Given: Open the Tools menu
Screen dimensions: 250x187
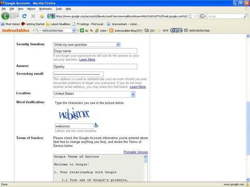Looking at the screenshot, I should (x=59, y=9).
